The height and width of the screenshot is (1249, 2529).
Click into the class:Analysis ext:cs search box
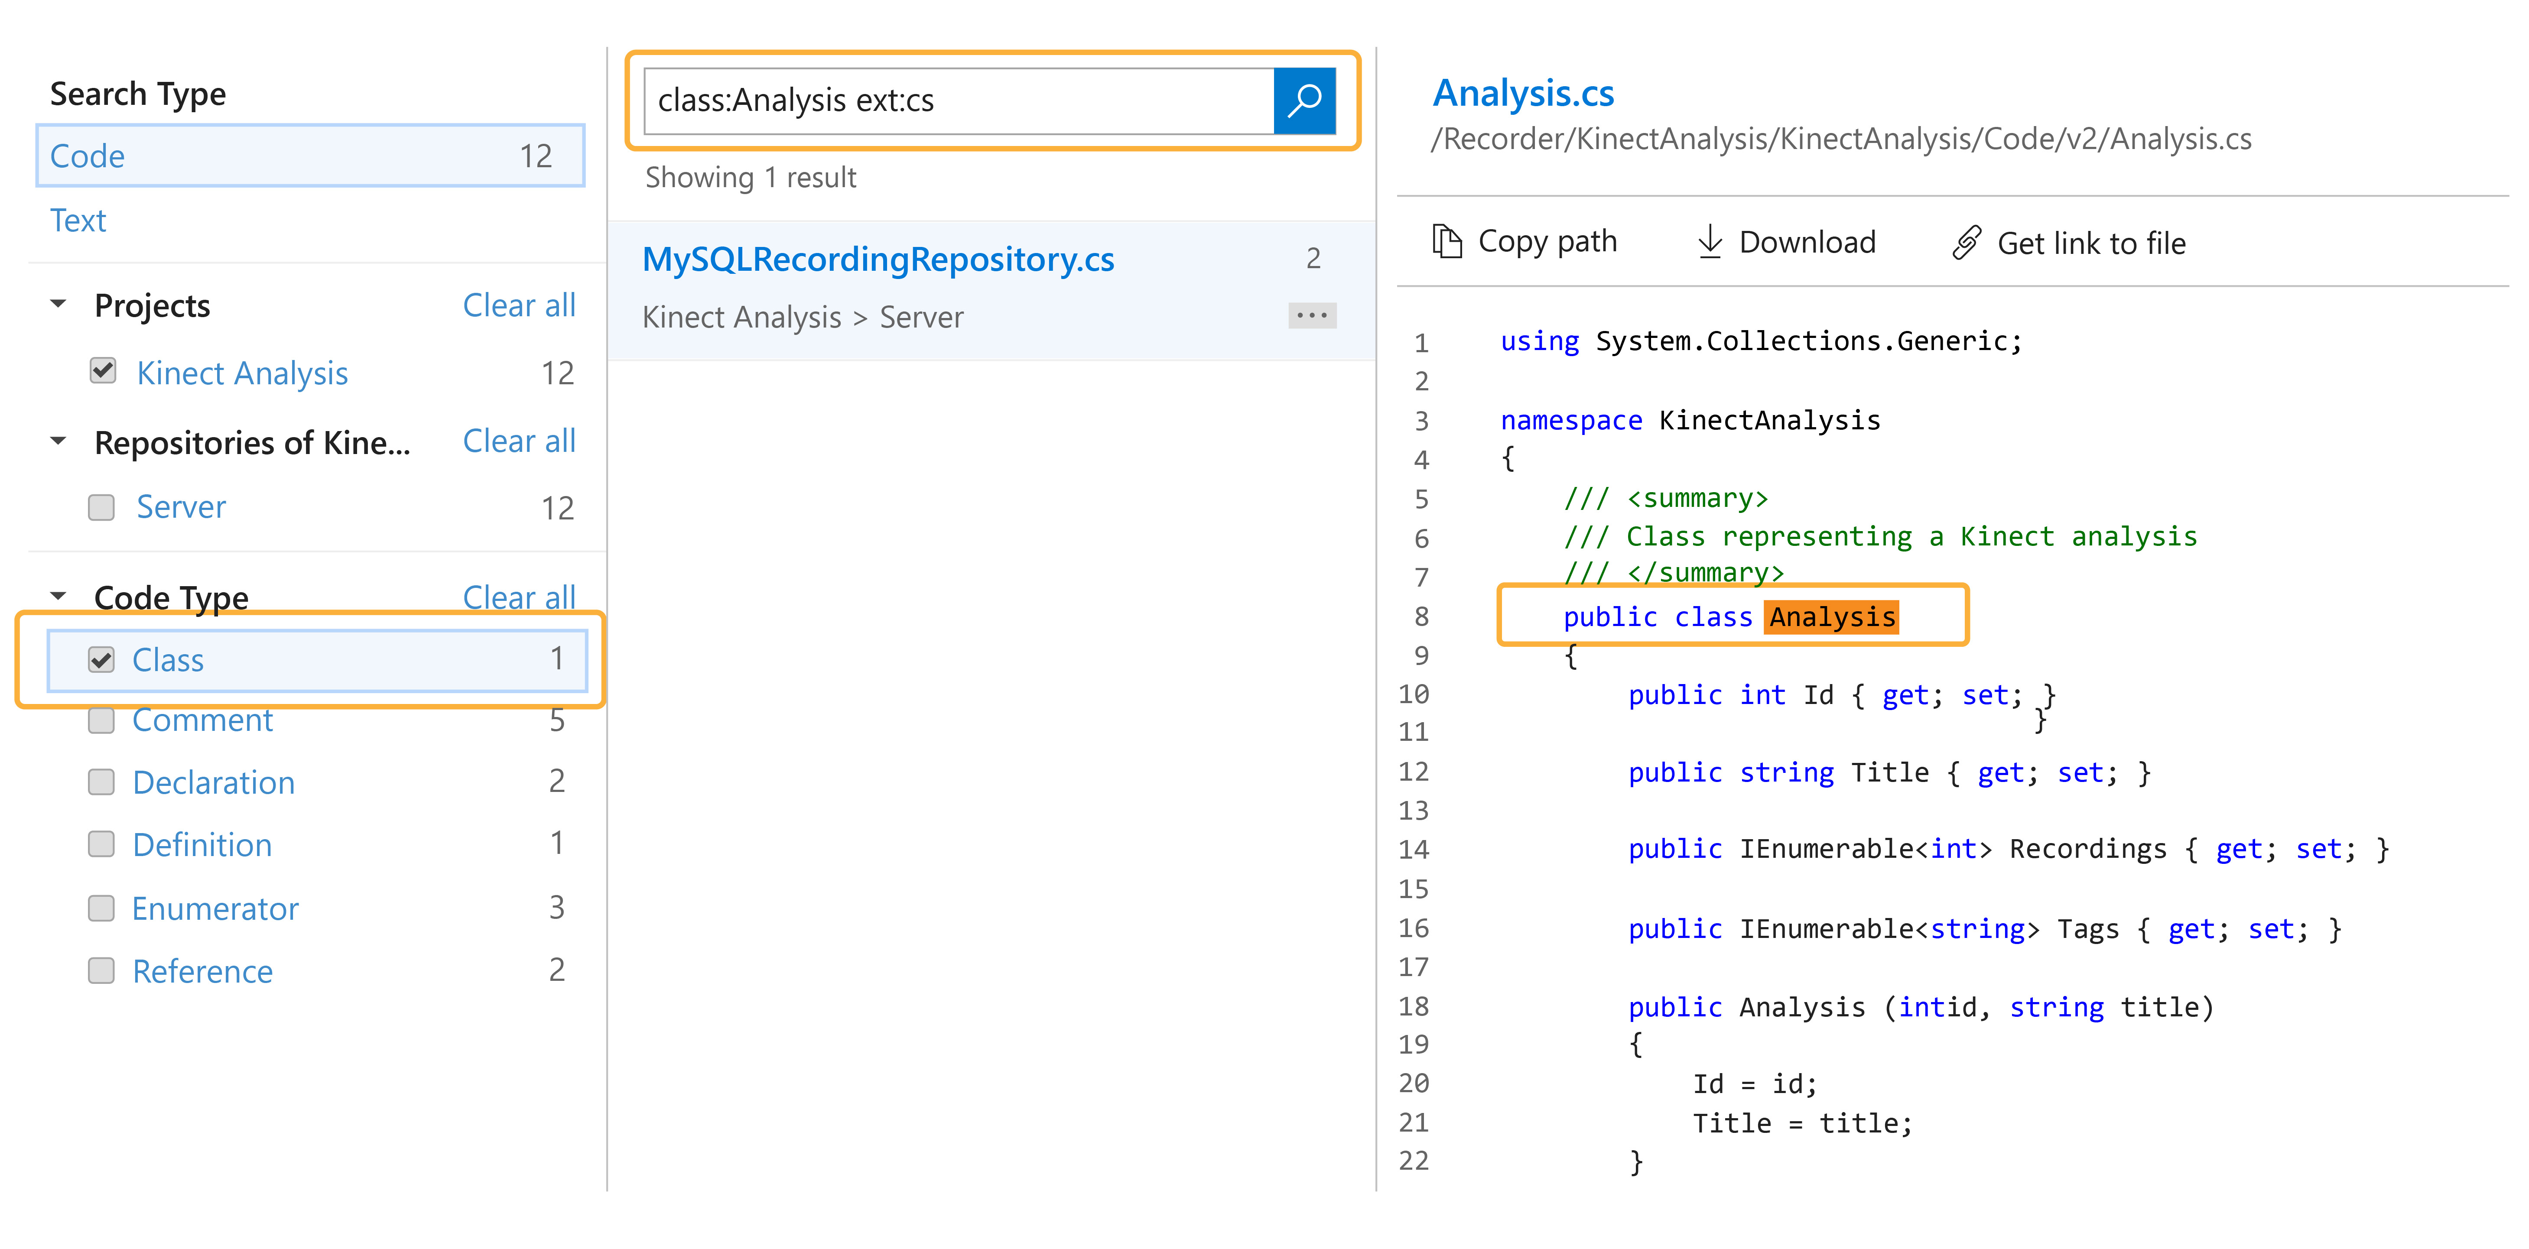point(958,100)
